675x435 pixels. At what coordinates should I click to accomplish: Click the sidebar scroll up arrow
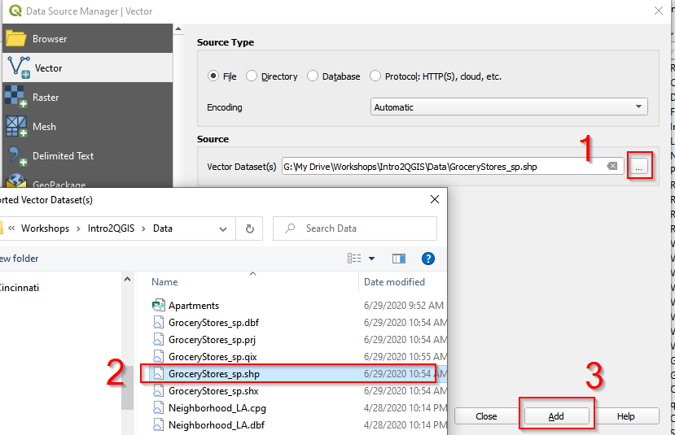[178, 29]
